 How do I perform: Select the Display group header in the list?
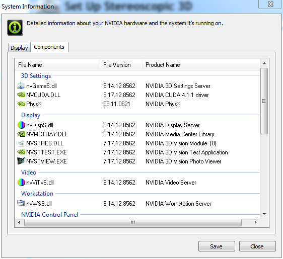click(x=31, y=115)
